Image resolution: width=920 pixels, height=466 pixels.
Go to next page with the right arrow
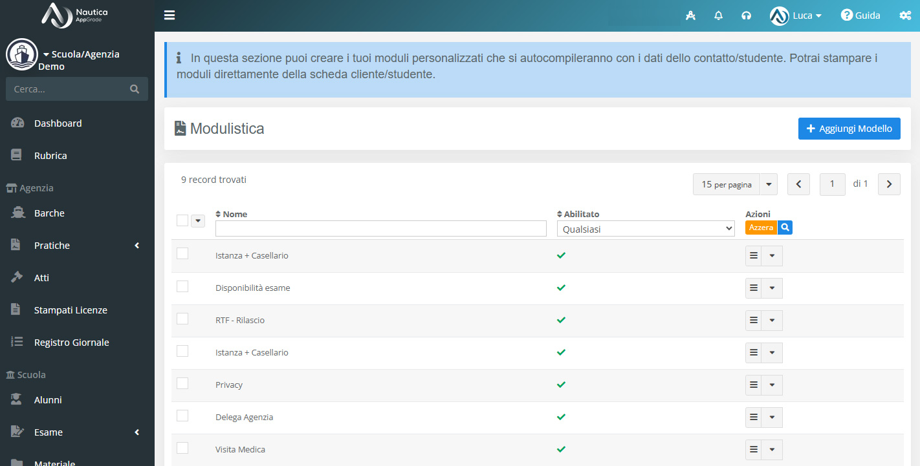(889, 184)
